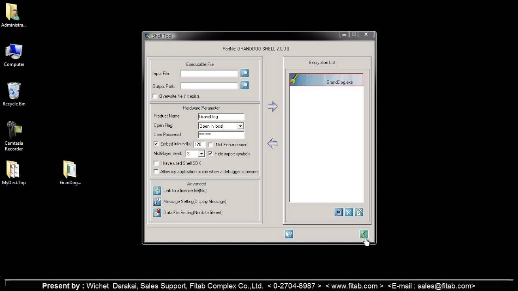Image resolution: width=518 pixels, height=291 pixels.
Task: Minimize the Shell Tool window
Action: tap(344, 35)
